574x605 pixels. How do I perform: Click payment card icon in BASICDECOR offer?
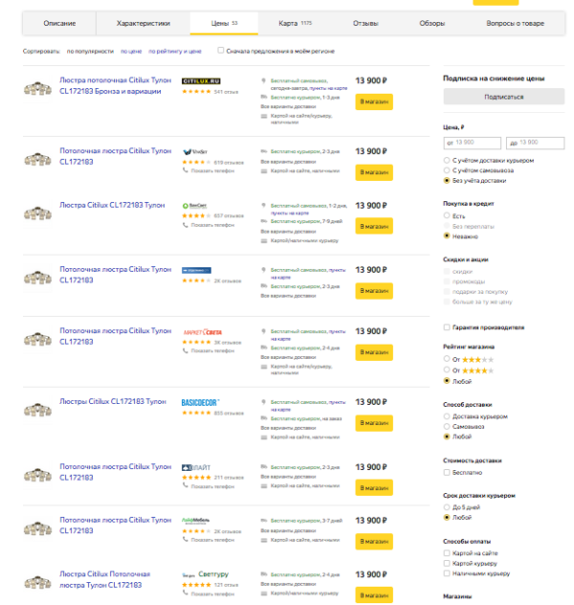(264, 437)
